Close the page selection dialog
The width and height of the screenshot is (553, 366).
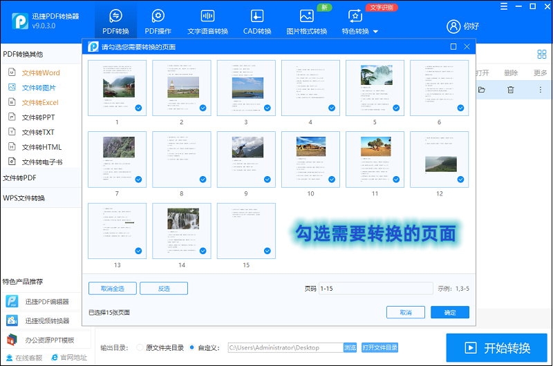[467, 47]
